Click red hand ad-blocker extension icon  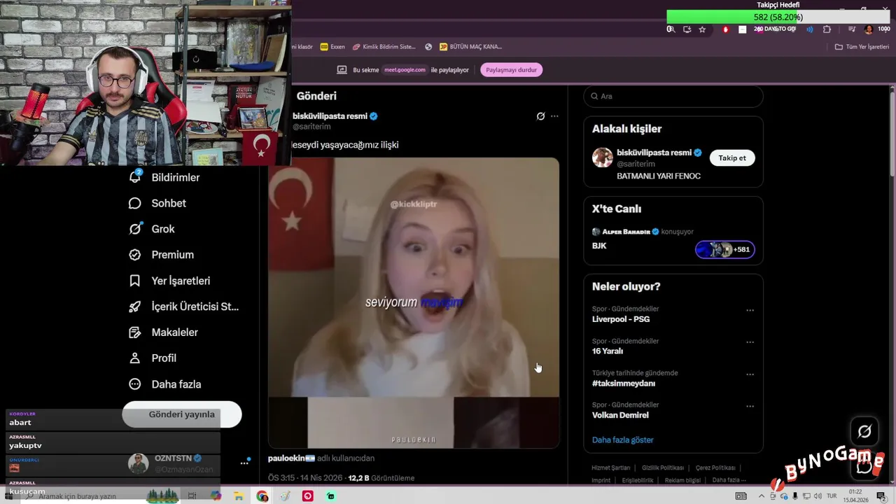726,29
